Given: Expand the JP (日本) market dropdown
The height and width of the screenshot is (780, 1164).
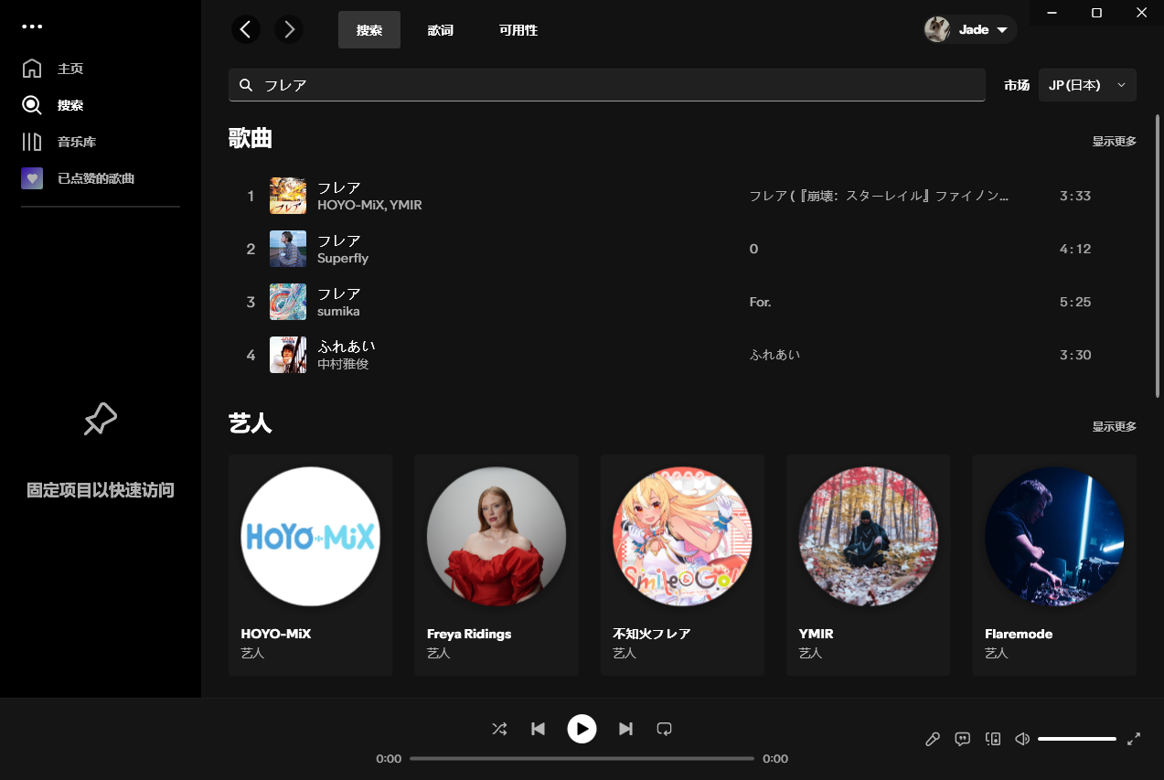Looking at the screenshot, I should pos(1087,85).
